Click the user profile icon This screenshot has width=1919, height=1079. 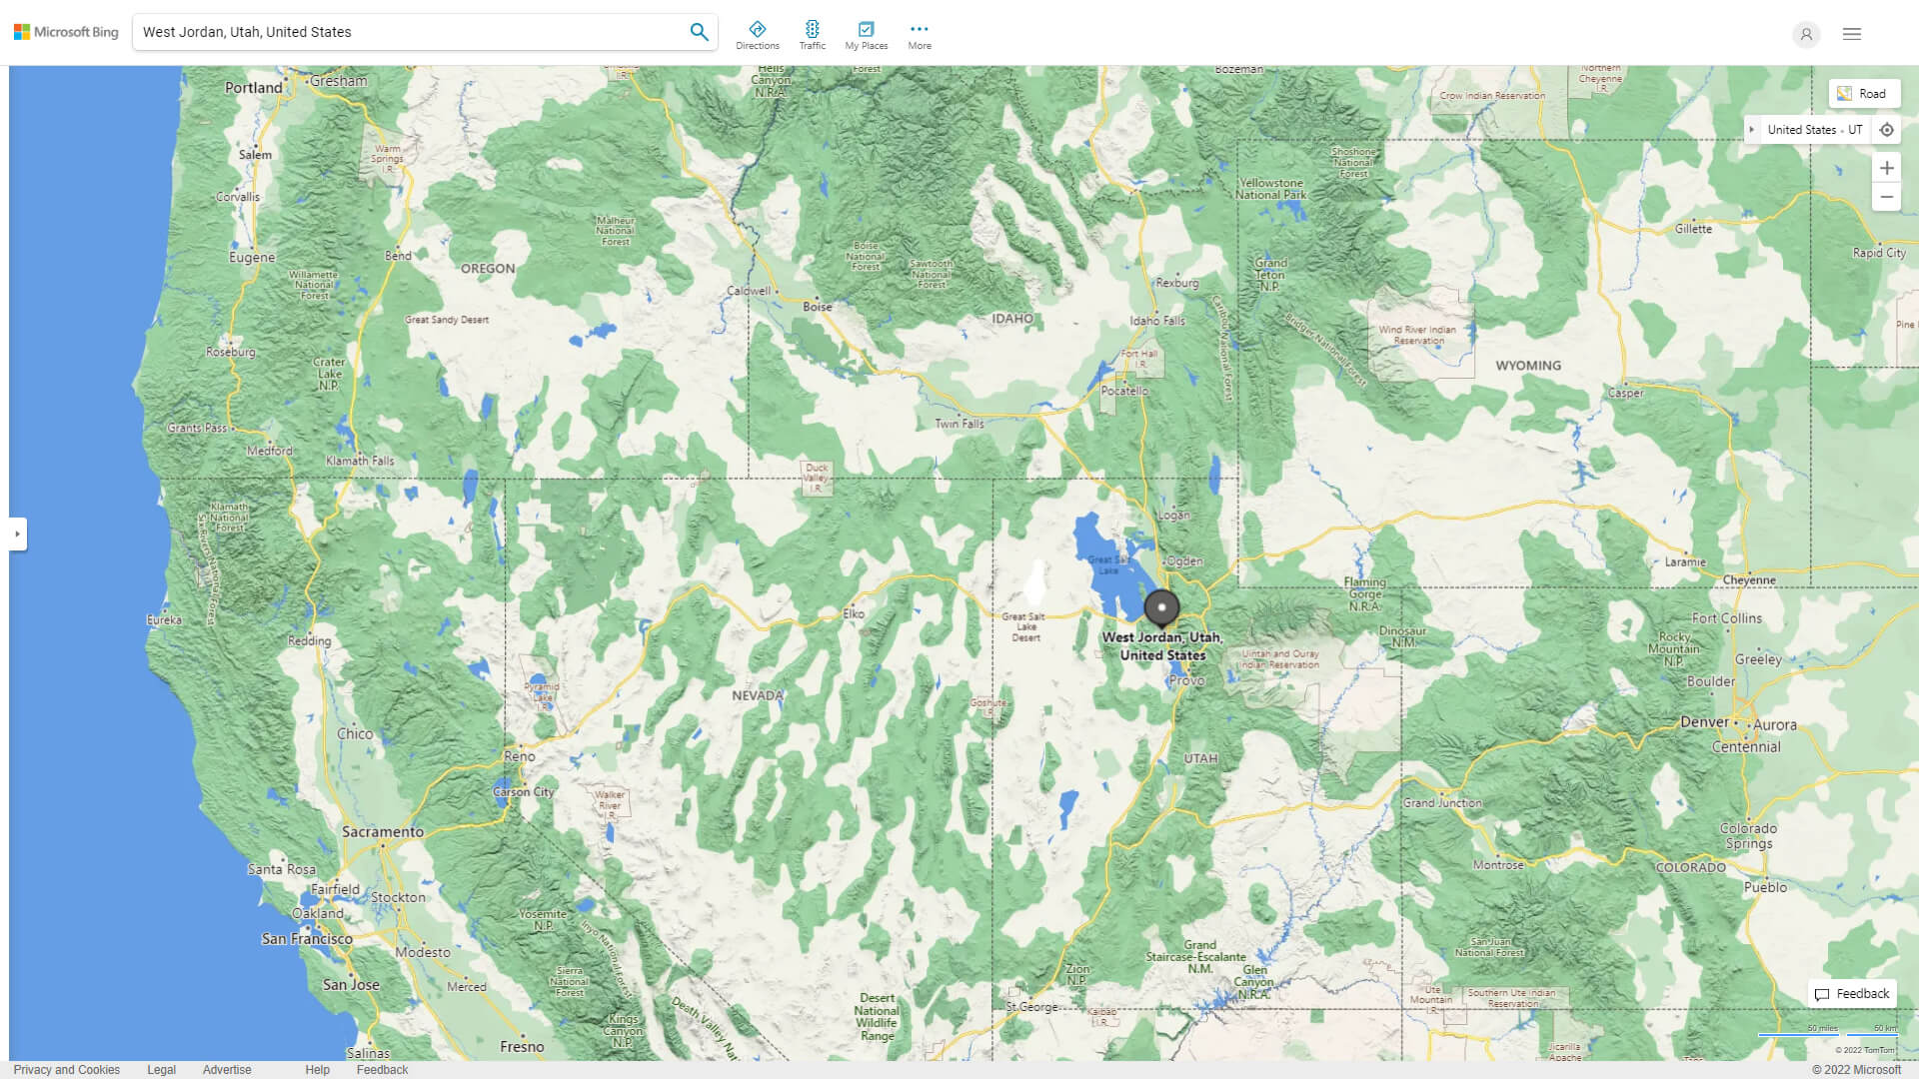[1806, 34]
